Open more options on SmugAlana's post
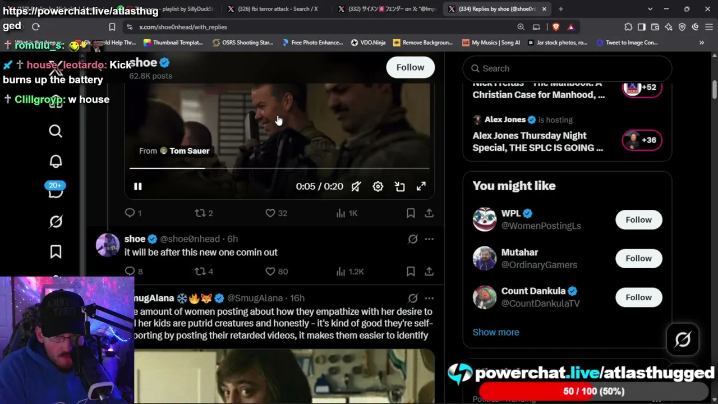 (429, 298)
